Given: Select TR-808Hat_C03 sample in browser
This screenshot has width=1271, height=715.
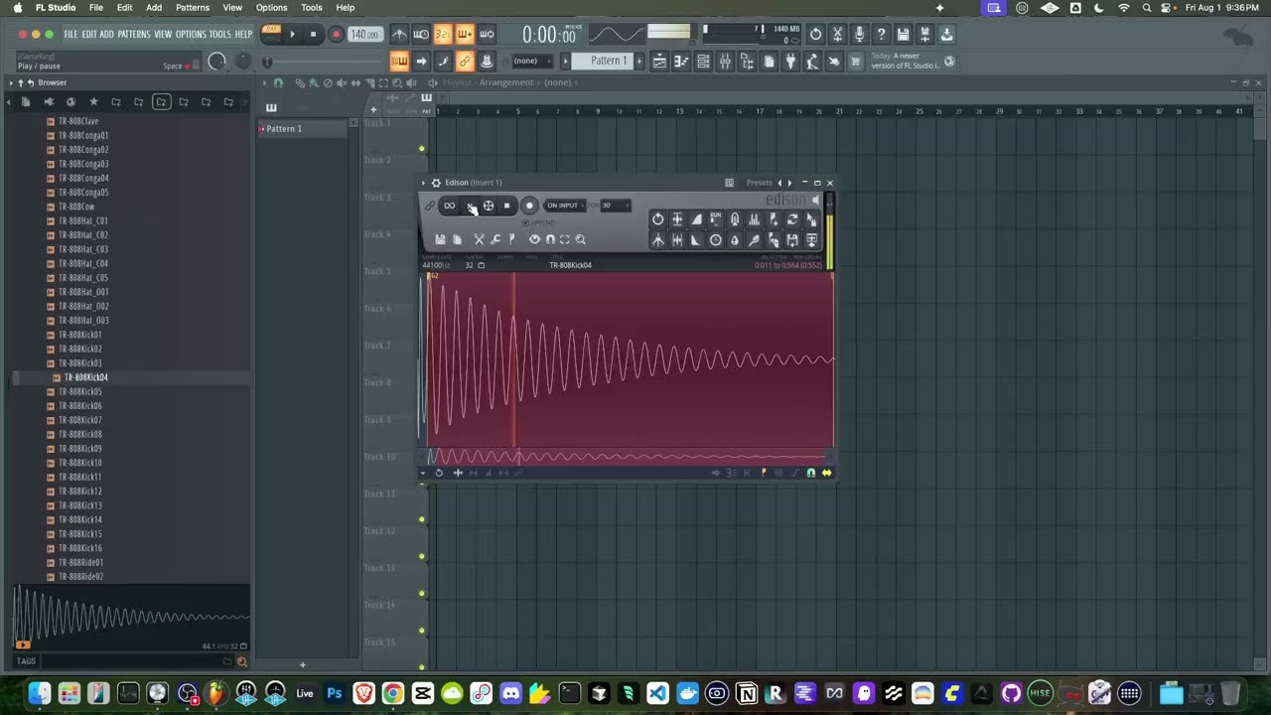Looking at the screenshot, I should click(83, 249).
